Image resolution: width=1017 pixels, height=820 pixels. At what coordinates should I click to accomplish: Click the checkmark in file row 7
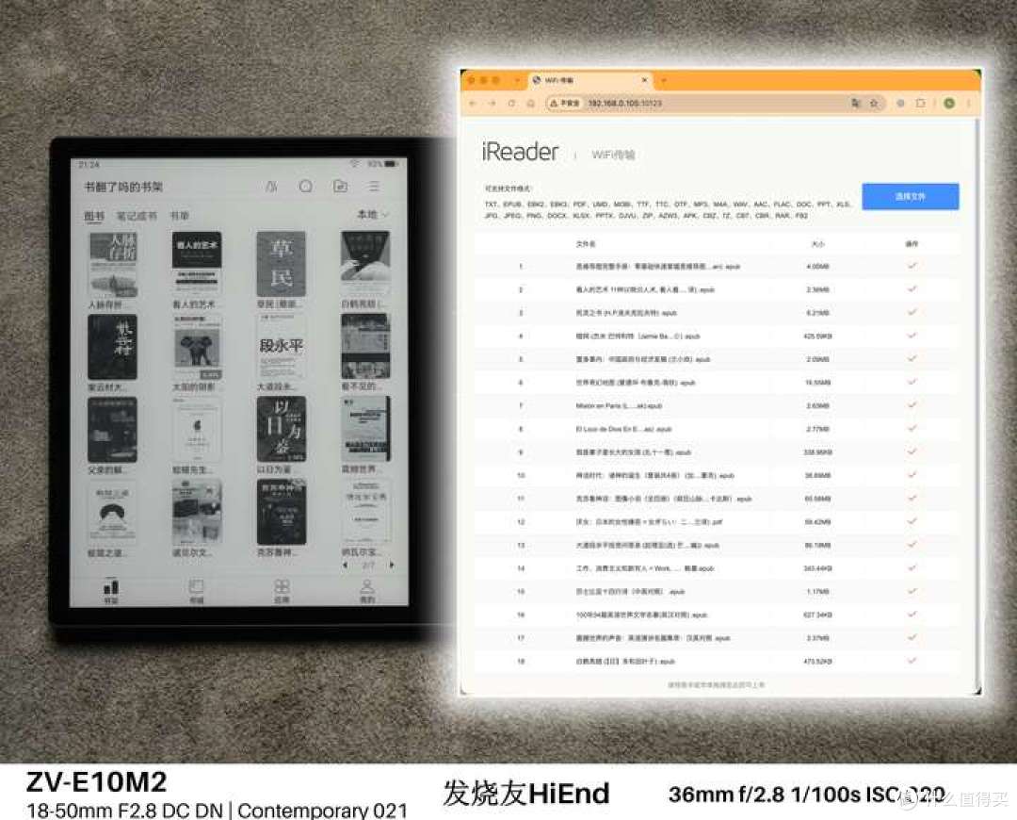(912, 405)
